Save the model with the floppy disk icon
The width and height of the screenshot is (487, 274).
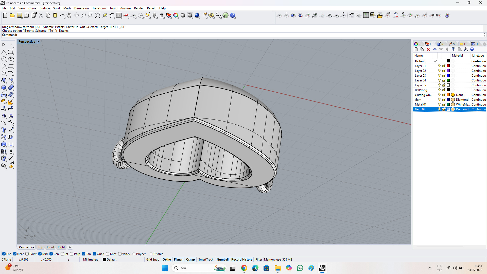point(20,15)
